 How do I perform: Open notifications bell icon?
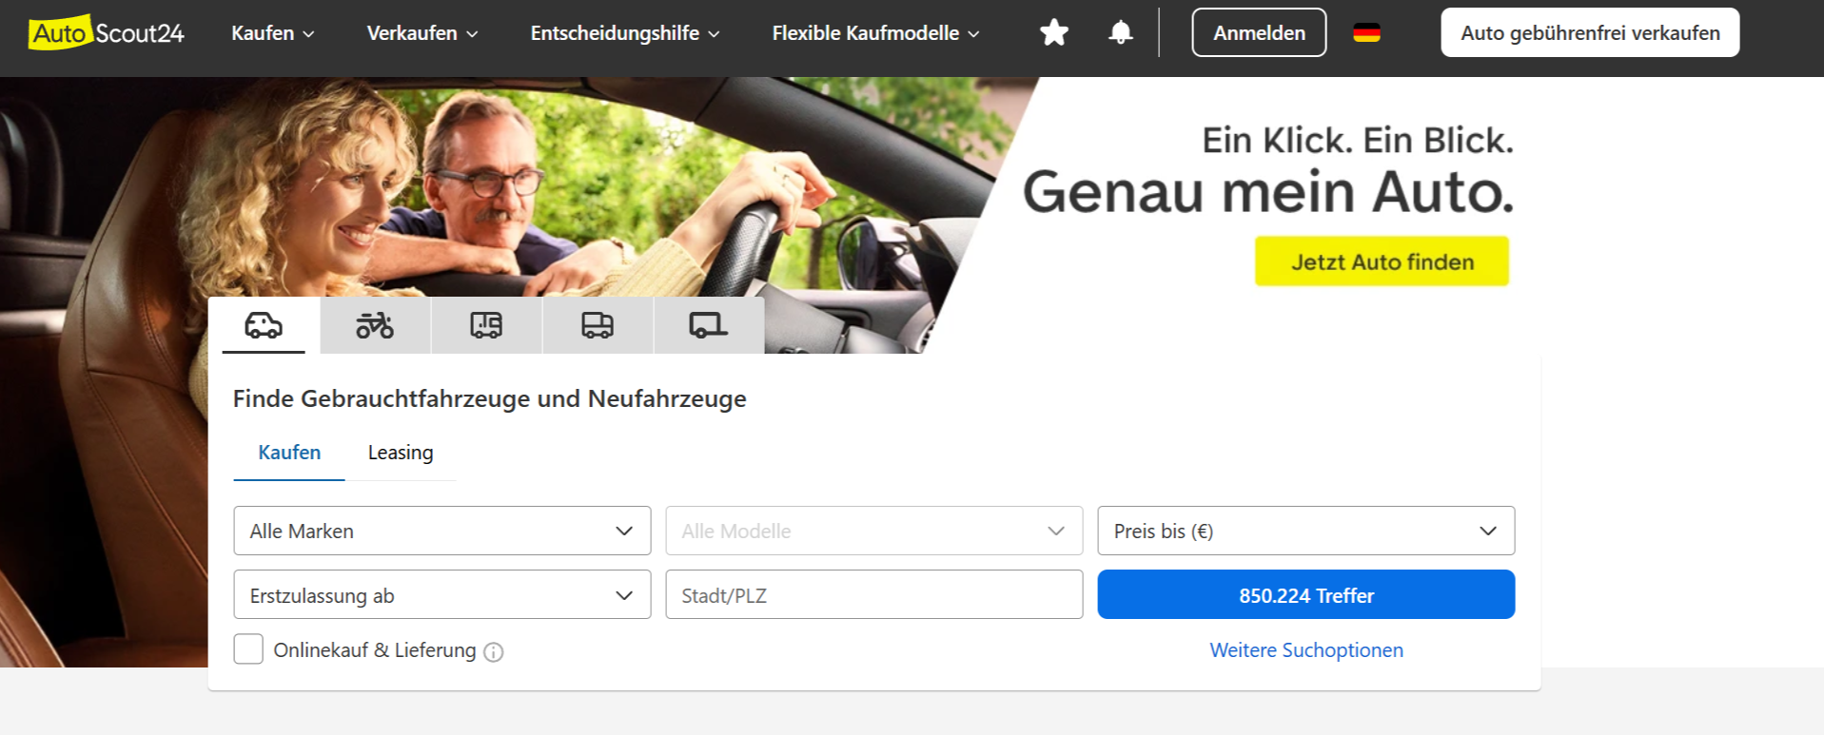1121,32
